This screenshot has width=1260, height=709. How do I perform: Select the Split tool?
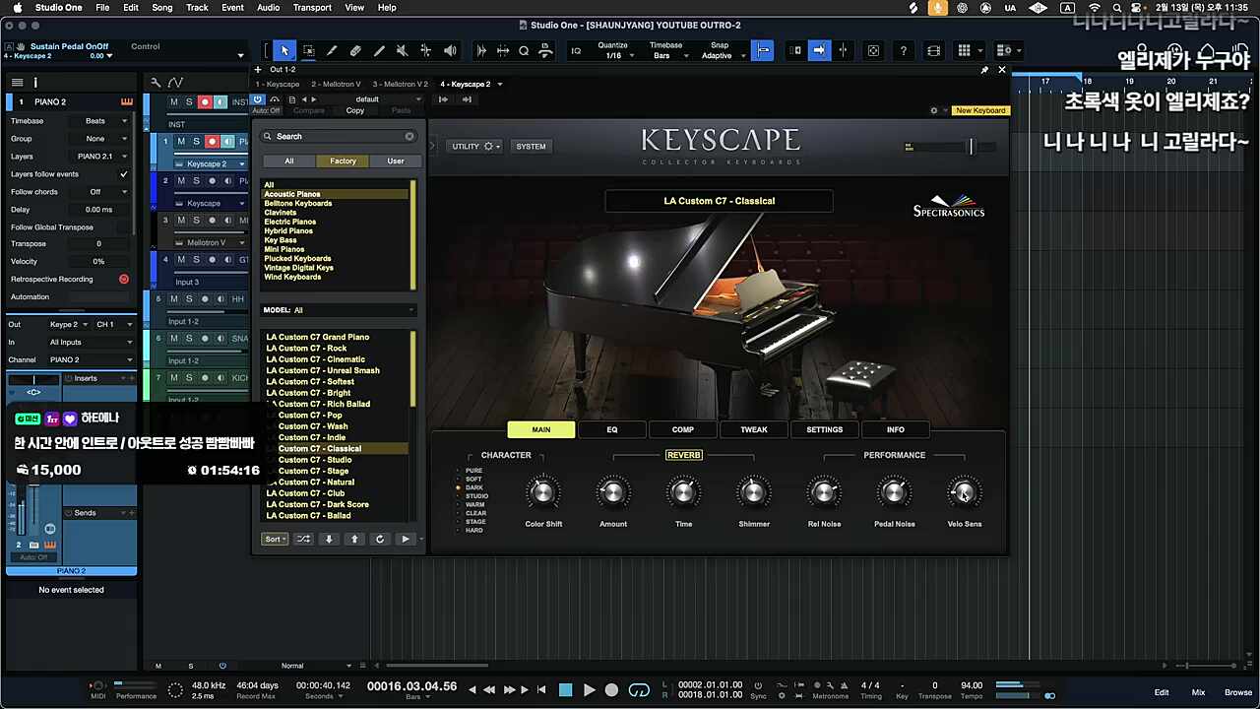click(332, 50)
